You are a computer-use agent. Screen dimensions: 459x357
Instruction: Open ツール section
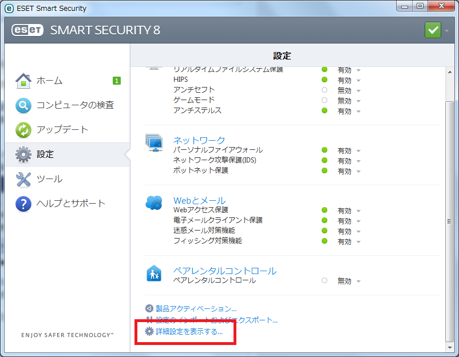click(x=49, y=179)
